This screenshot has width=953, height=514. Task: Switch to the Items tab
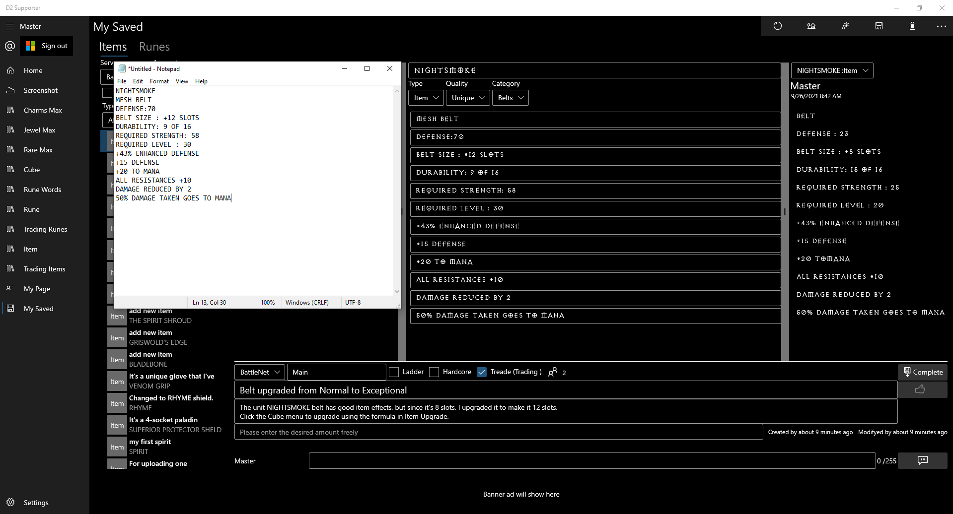point(113,47)
